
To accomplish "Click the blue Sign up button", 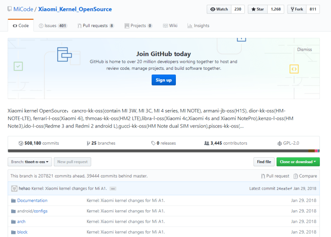I will point(164,80).
